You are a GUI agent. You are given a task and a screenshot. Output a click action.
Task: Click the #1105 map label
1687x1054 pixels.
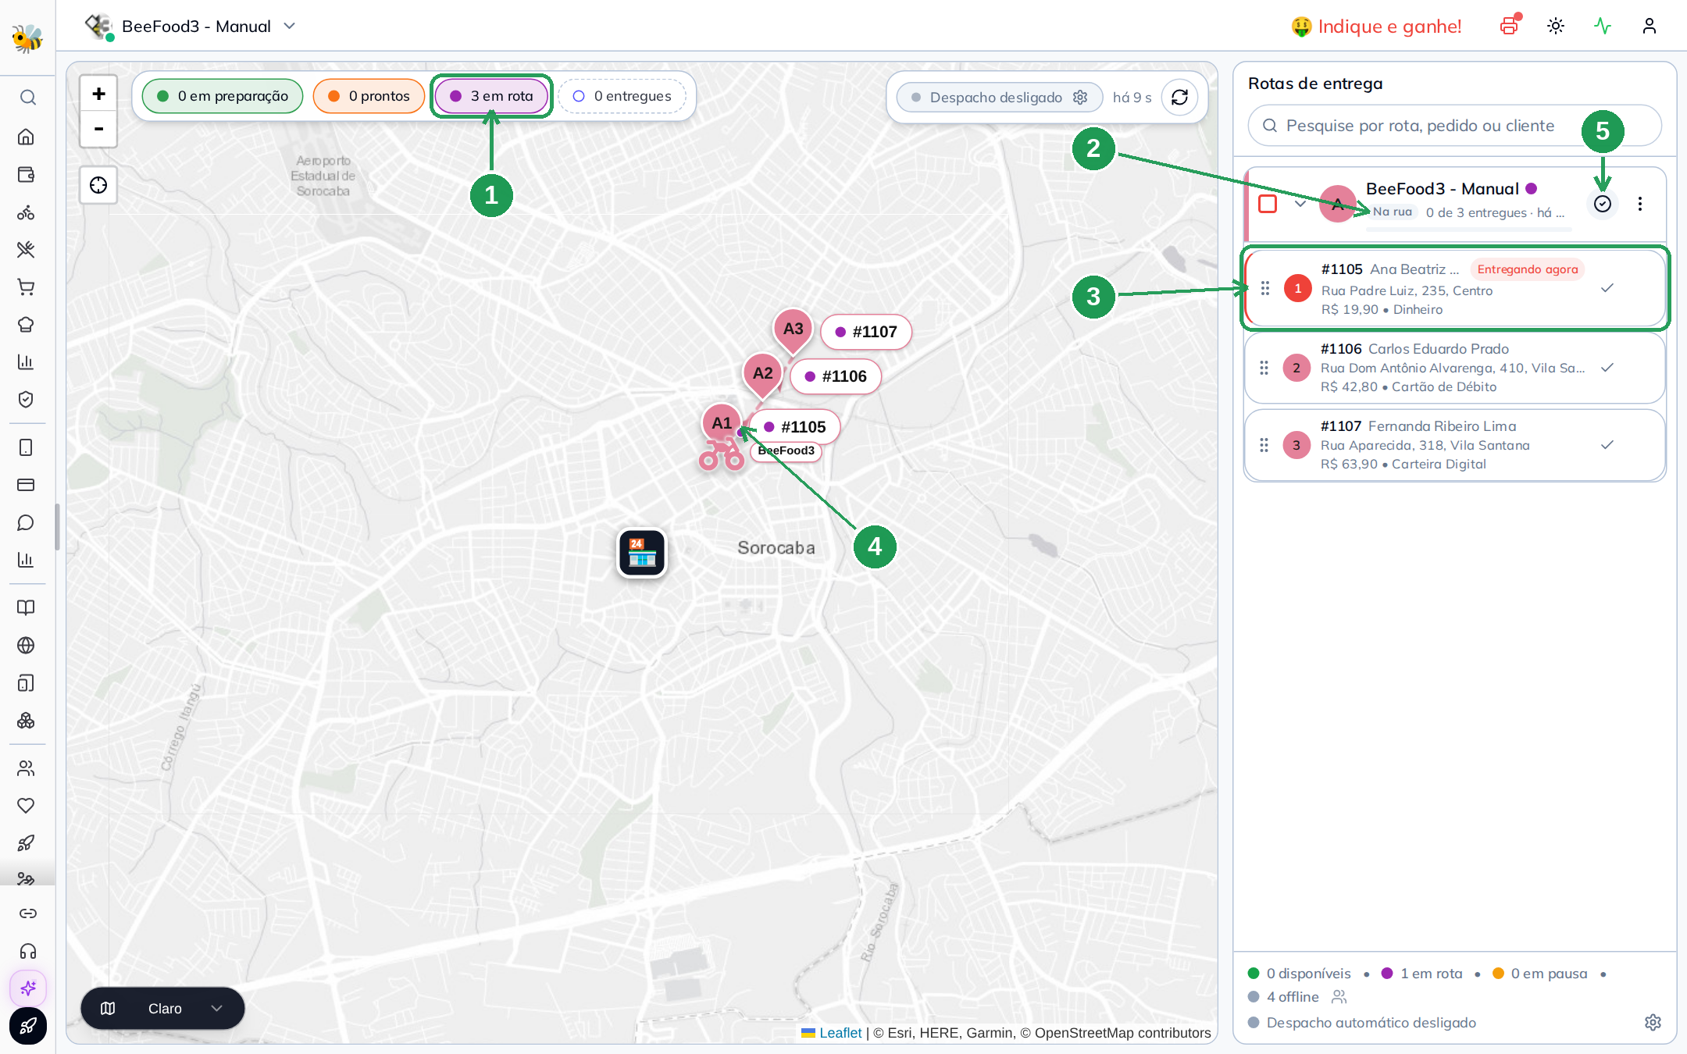795,427
